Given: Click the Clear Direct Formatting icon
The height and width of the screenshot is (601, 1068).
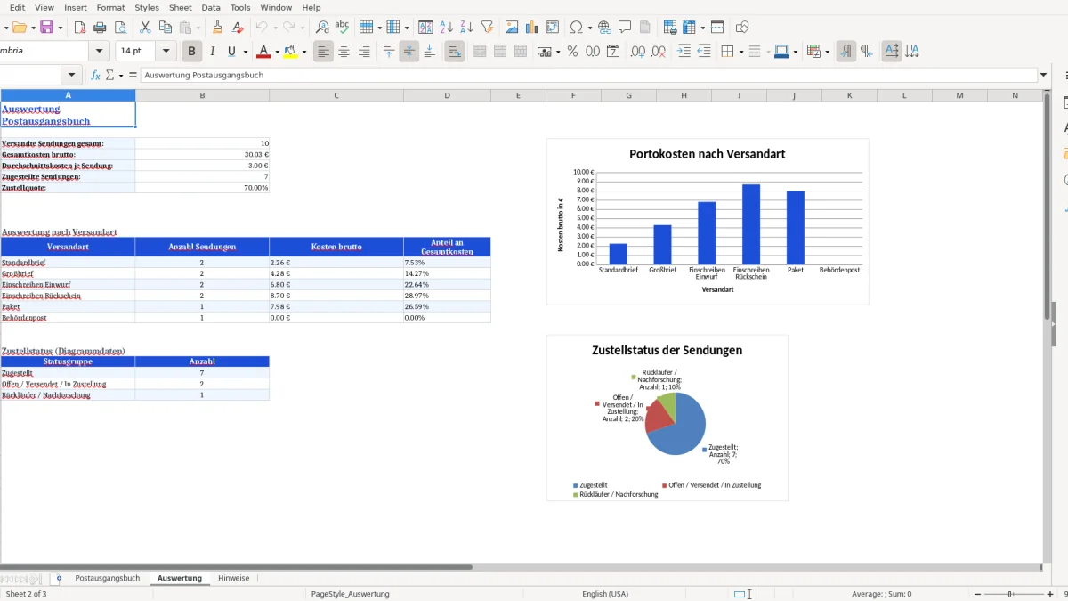Looking at the screenshot, I should (x=238, y=28).
